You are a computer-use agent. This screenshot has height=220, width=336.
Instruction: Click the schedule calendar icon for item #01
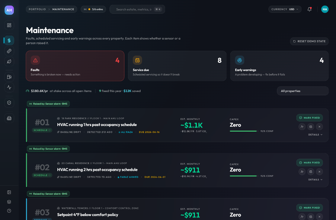point(311,127)
